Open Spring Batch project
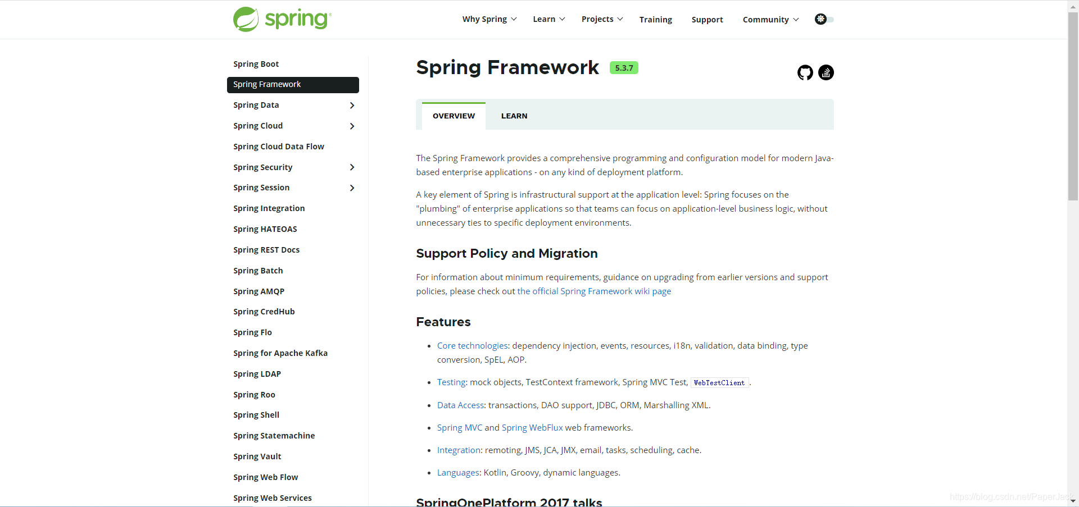The image size is (1079, 507). pos(258,271)
